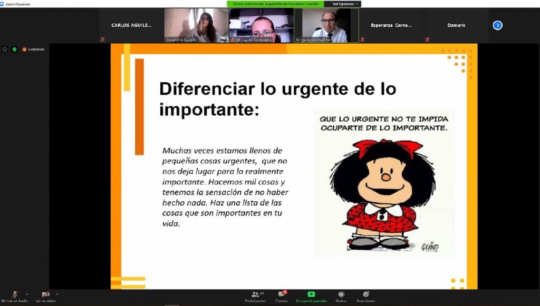Select the middle participant video thumbnail
This screenshot has height=306, width=540.
pos(262,25)
